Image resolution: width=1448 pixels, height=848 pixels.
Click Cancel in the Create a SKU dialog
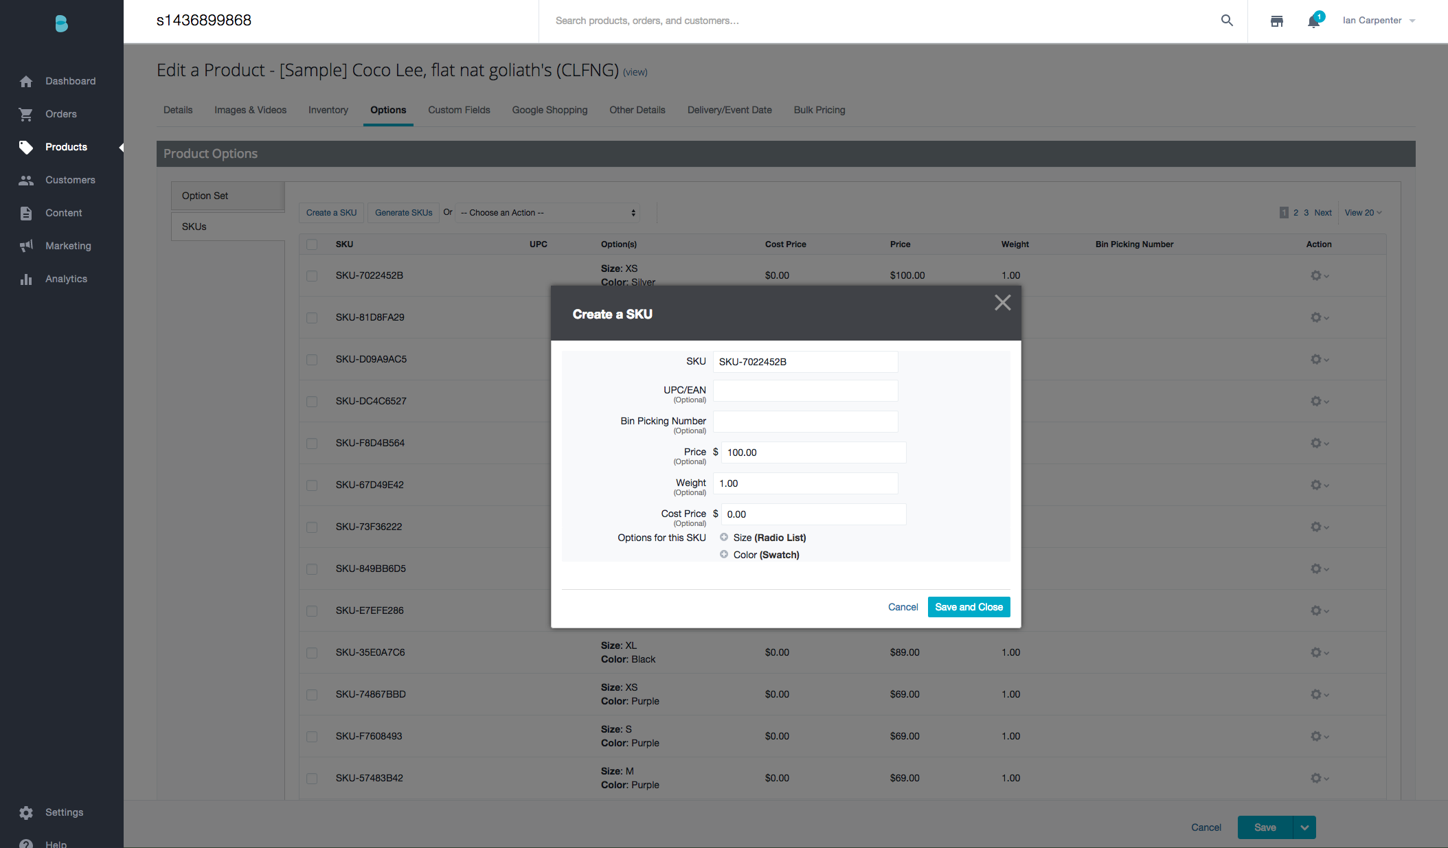(903, 607)
